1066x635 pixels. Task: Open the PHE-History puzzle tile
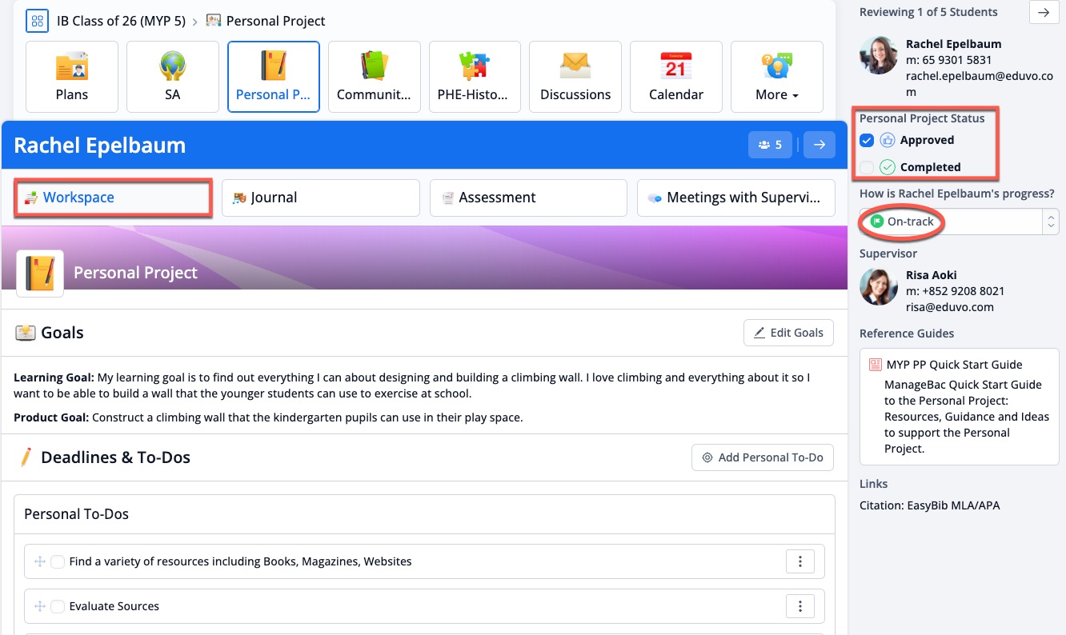coord(475,77)
